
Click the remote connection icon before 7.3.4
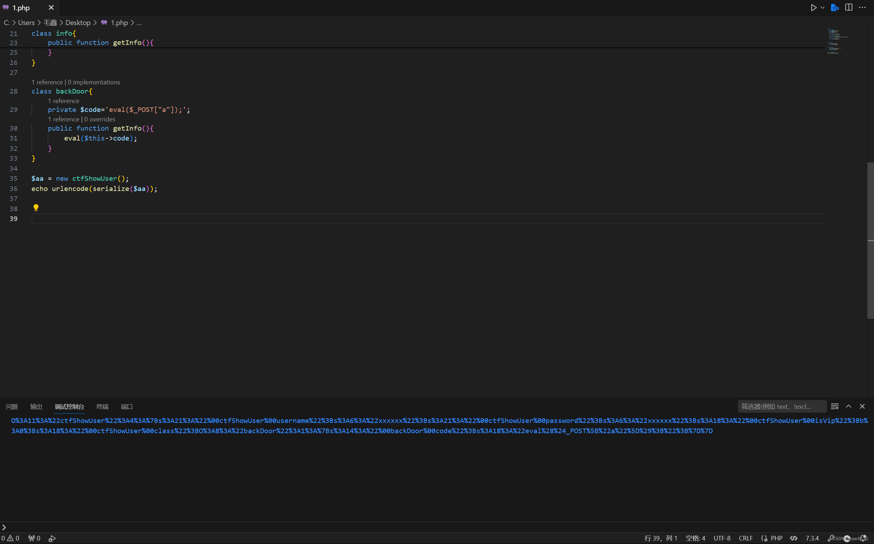794,538
